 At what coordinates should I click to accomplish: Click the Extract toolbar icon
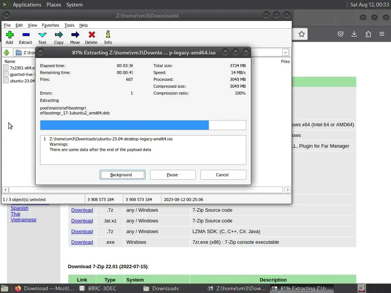pyautogui.click(x=26, y=37)
